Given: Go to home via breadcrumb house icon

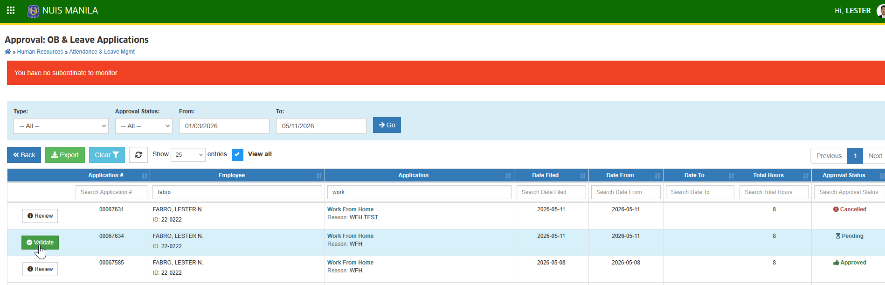Looking at the screenshot, I should [x=8, y=52].
